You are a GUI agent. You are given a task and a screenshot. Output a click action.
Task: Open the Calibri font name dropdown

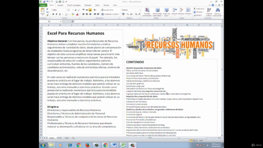click(67, 10)
